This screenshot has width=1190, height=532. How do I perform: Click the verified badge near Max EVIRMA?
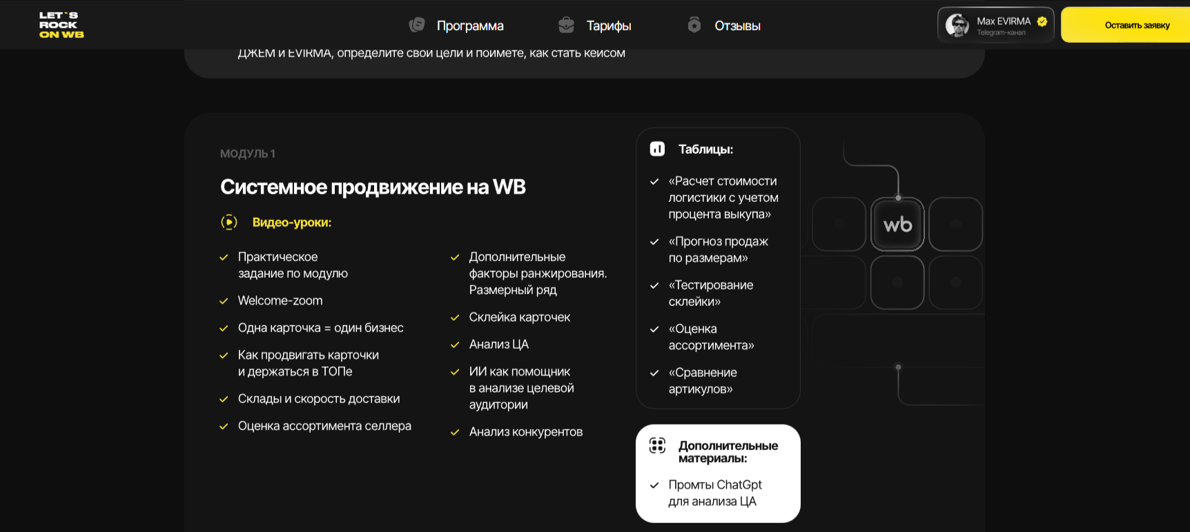pos(1042,21)
